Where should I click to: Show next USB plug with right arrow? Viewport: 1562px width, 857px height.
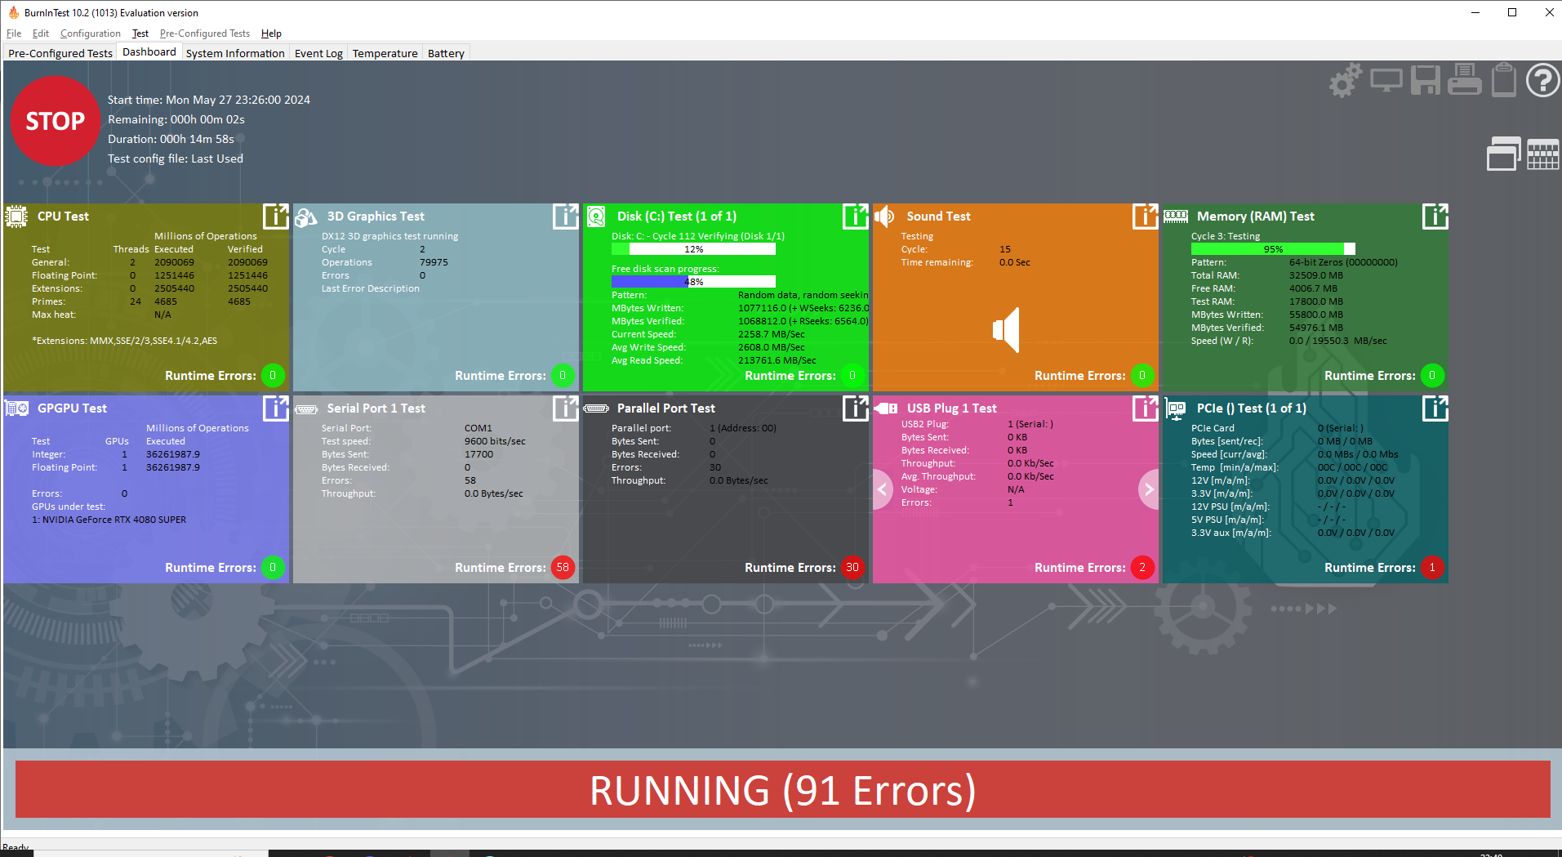1149,489
